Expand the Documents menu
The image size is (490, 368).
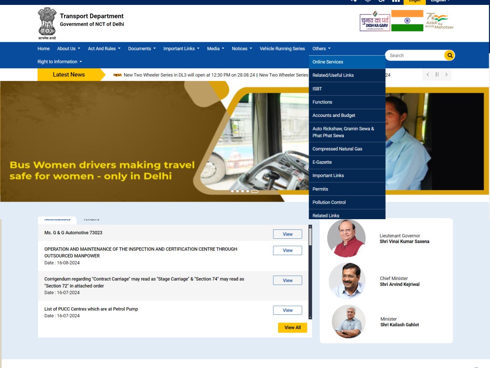(x=142, y=49)
